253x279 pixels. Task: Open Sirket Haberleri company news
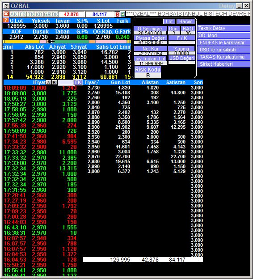tap(224, 64)
